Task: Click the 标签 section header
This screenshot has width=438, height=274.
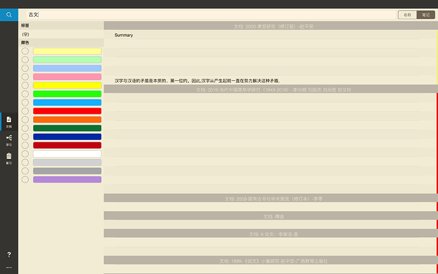Action: [x=61, y=25]
